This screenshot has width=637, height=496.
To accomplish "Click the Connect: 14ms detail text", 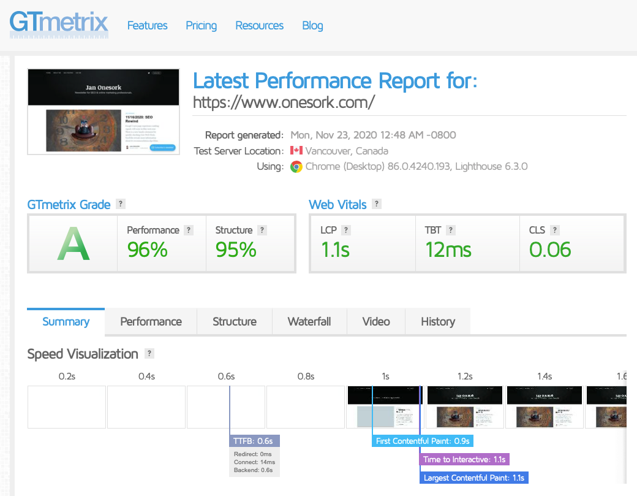I will pos(254,462).
